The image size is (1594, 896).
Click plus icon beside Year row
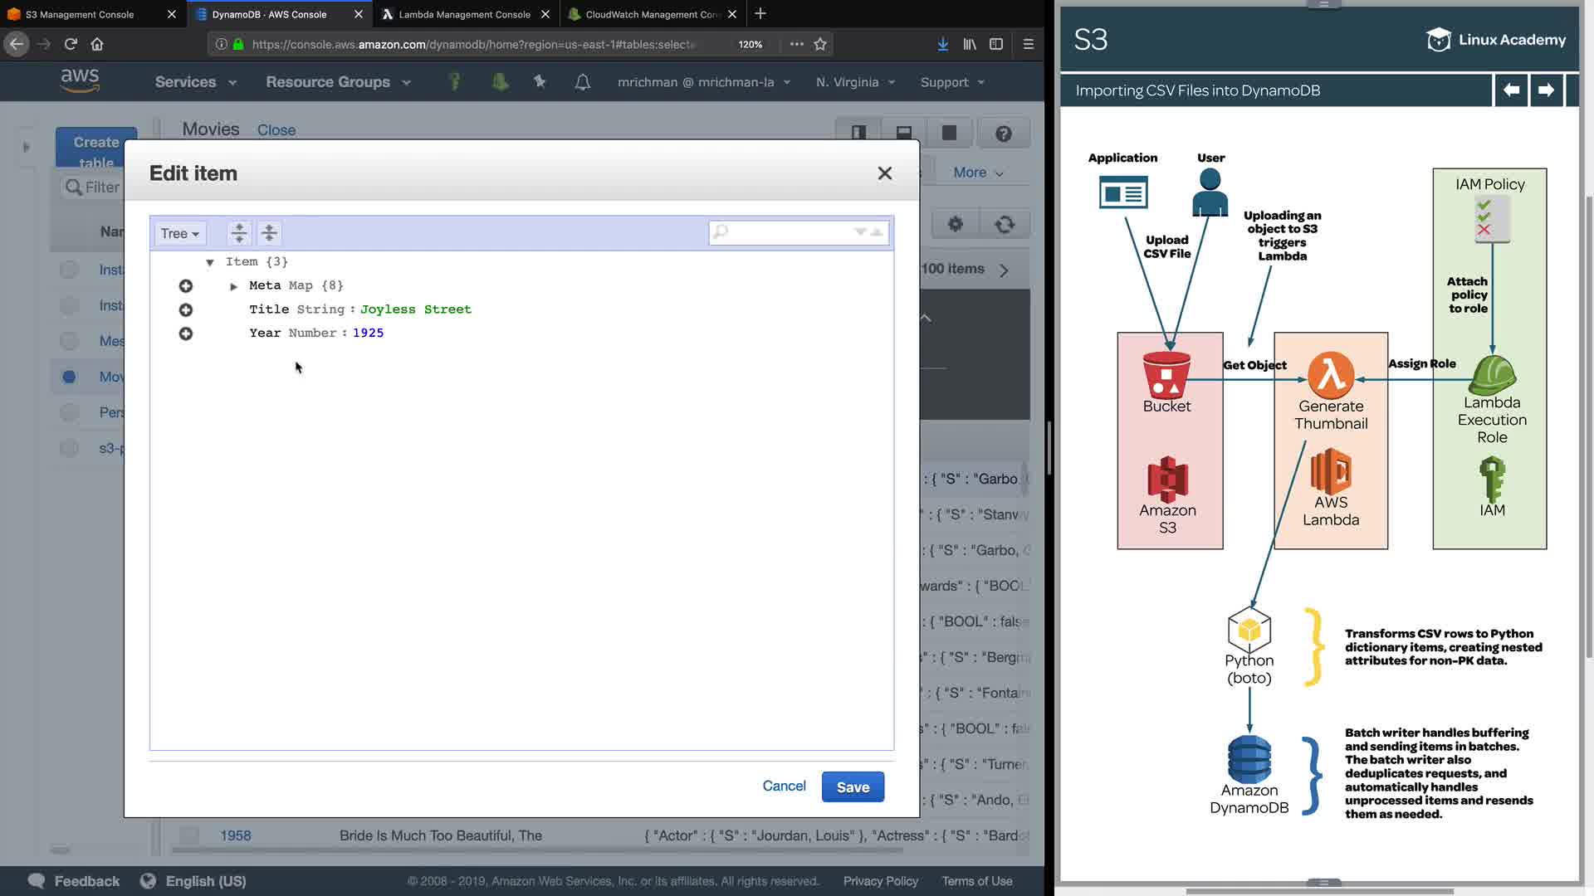[x=186, y=334]
